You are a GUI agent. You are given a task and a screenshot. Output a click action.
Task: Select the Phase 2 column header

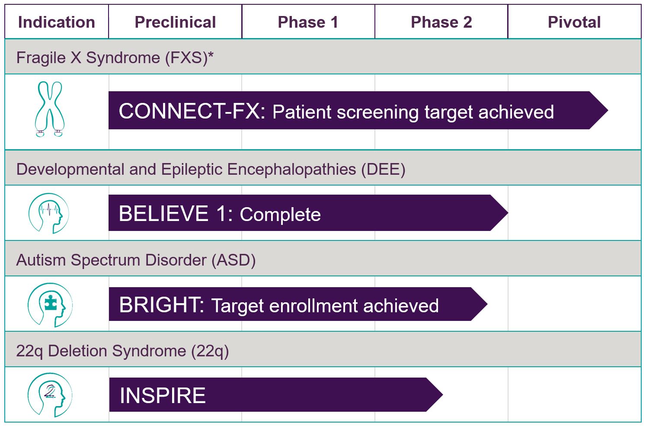coord(441,22)
